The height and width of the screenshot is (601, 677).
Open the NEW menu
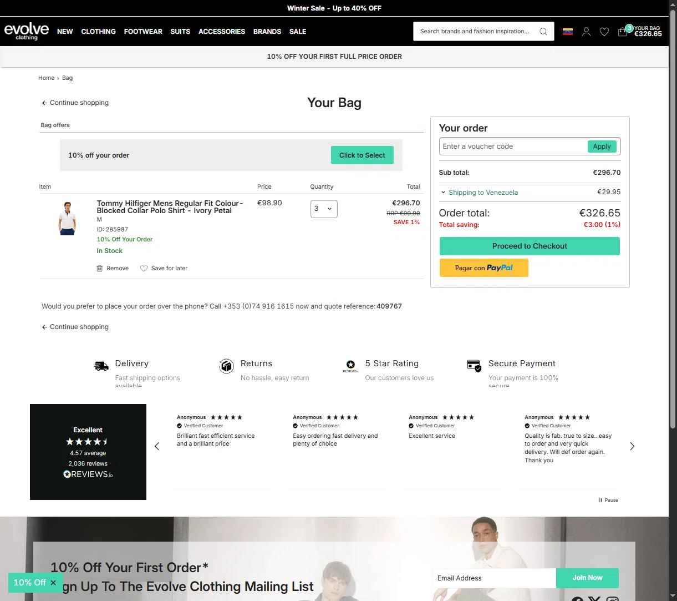pyautogui.click(x=65, y=32)
